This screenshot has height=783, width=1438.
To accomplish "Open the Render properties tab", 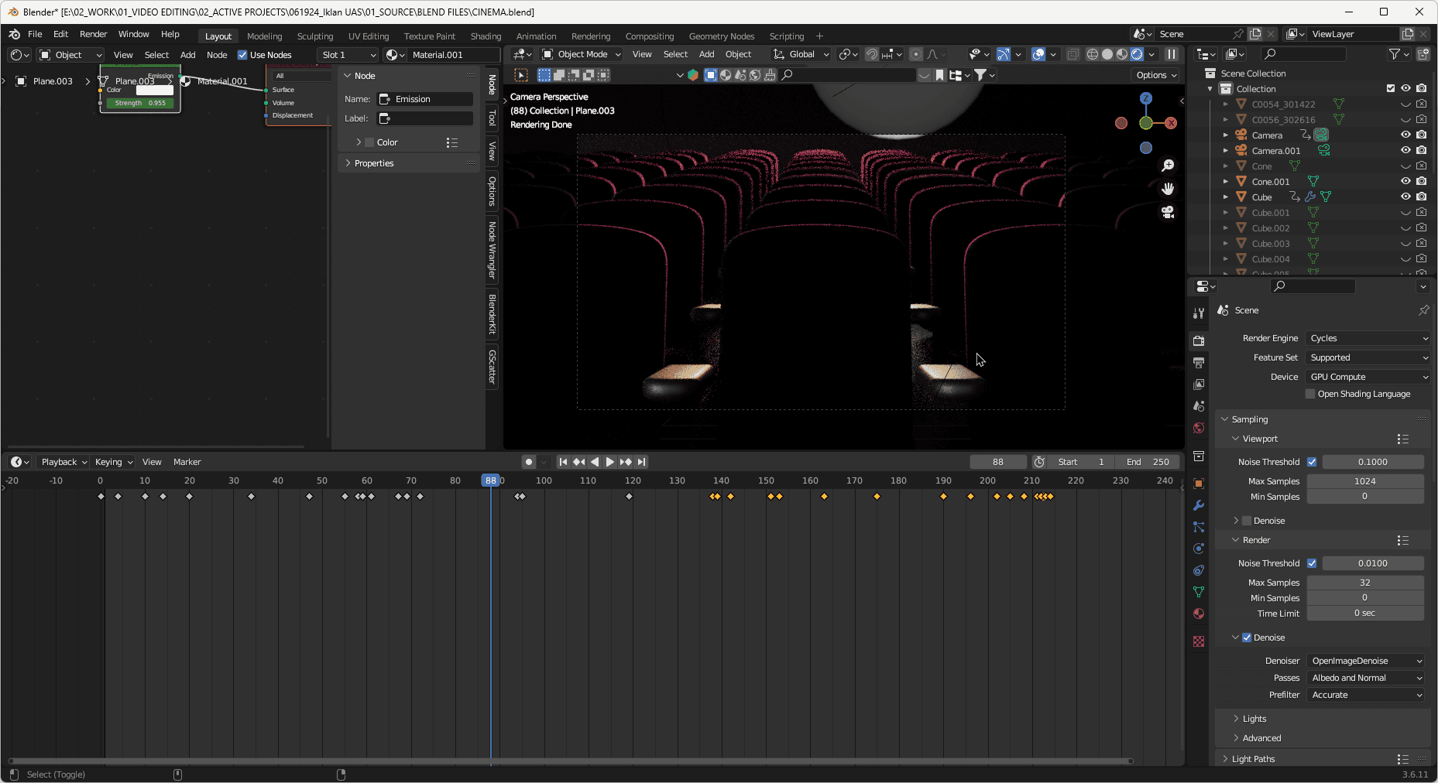I will tap(1199, 340).
